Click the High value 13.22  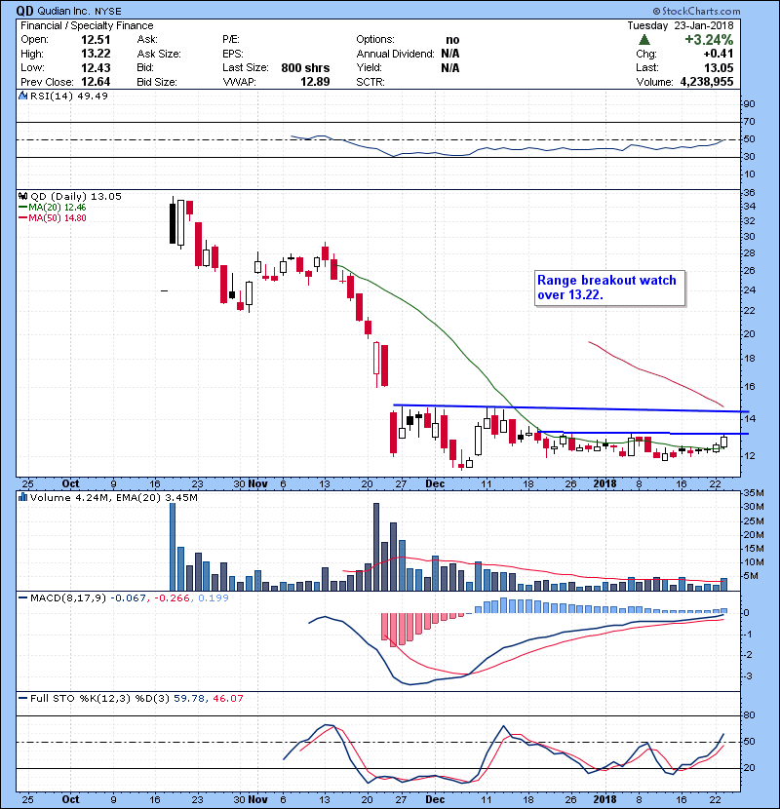coord(96,54)
